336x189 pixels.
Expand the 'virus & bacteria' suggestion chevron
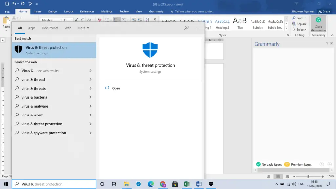pos(90,97)
